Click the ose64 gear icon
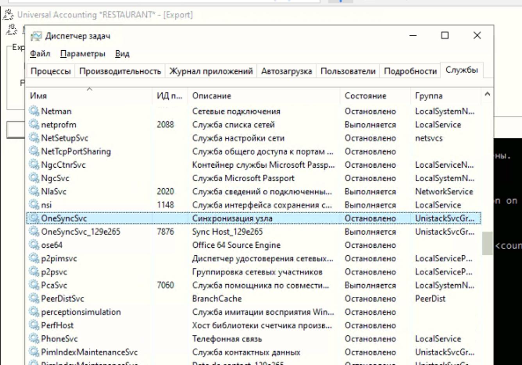Screen dimensions: 522x365 tap(34, 245)
